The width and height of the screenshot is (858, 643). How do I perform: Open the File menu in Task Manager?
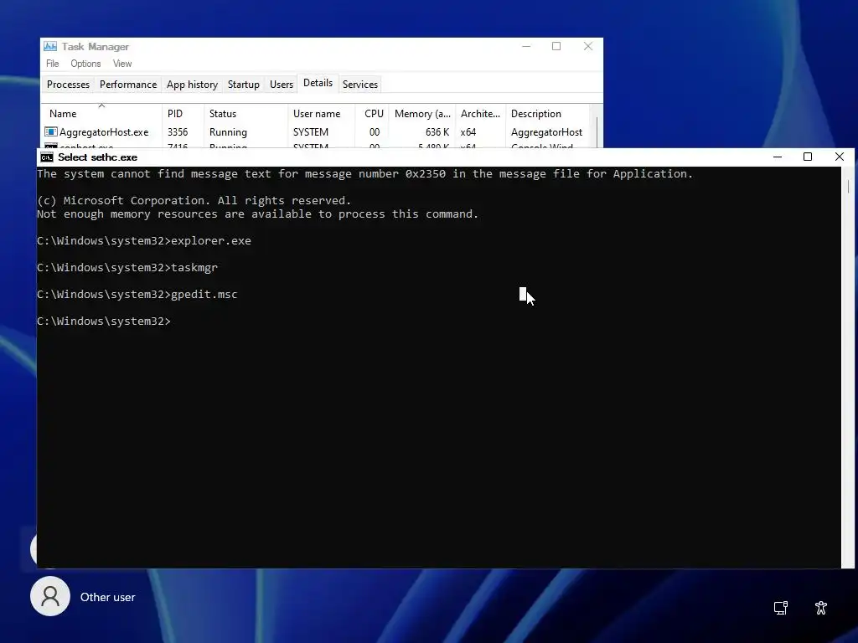point(53,64)
